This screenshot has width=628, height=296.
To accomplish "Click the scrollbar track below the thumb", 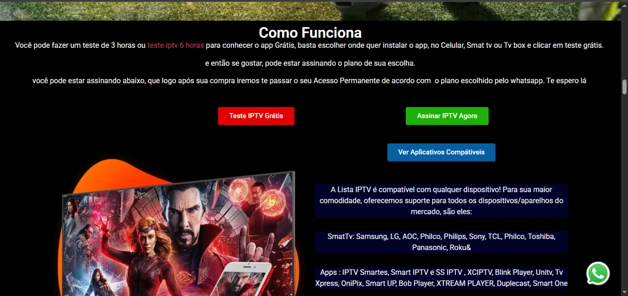I will click(x=624, y=193).
